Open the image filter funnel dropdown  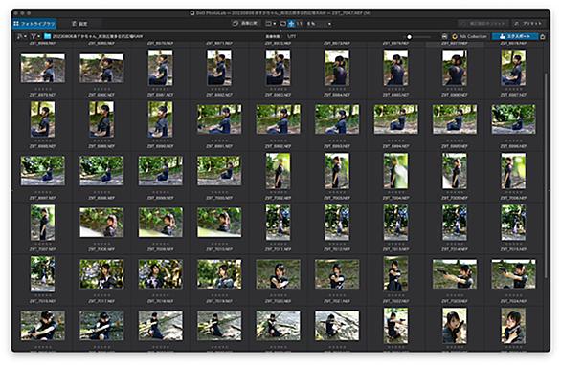(35, 36)
